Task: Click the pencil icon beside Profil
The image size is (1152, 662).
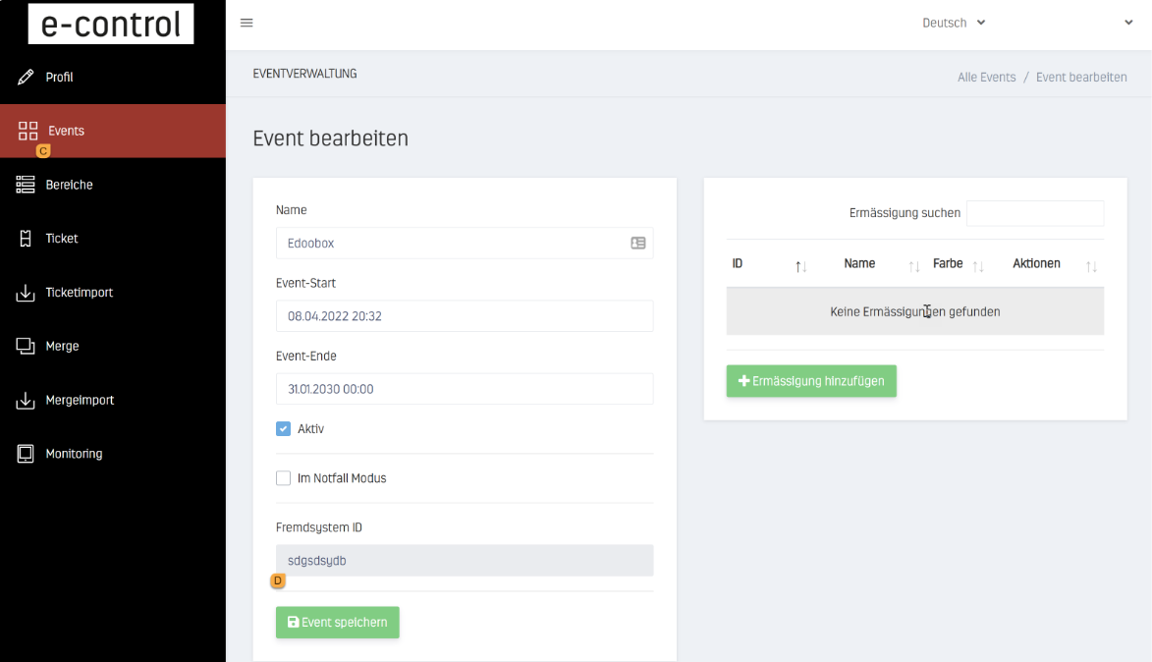Action: 26,78
